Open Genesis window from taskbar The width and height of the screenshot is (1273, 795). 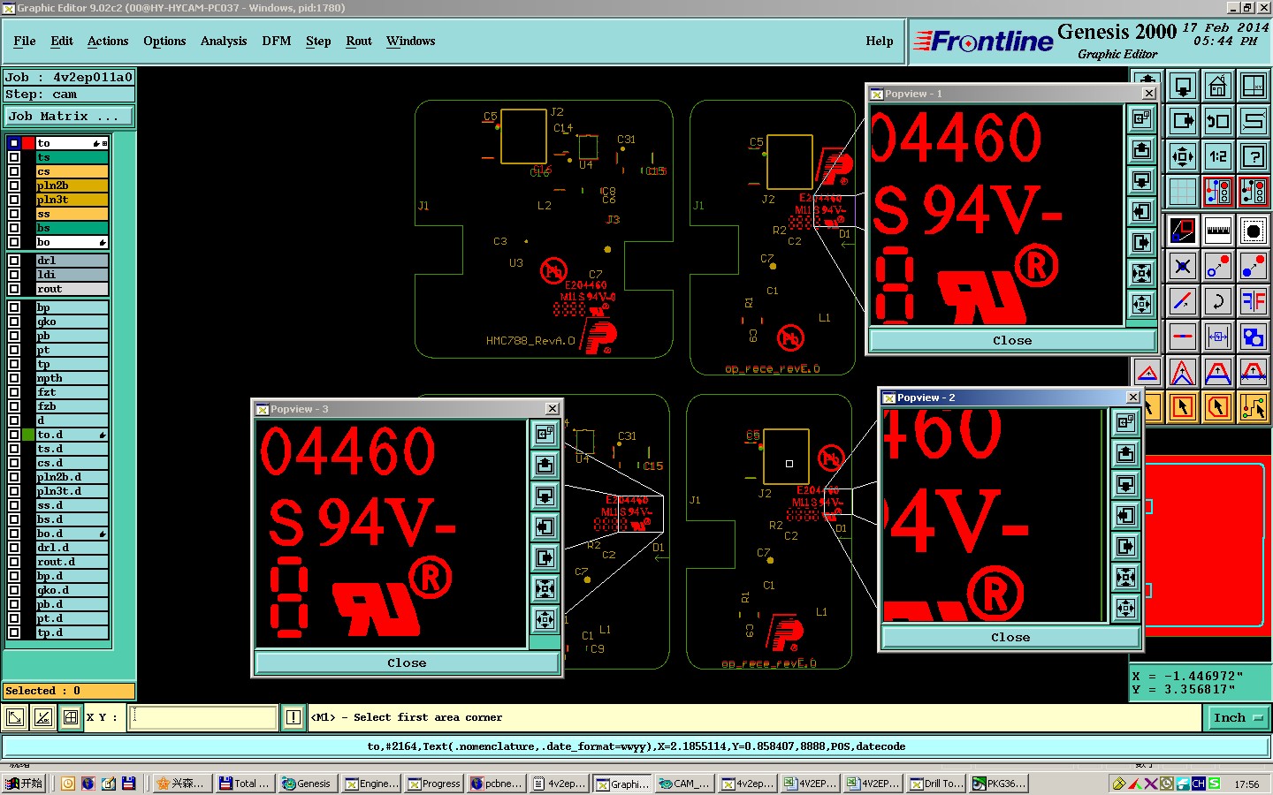click(x=308, y=784)
